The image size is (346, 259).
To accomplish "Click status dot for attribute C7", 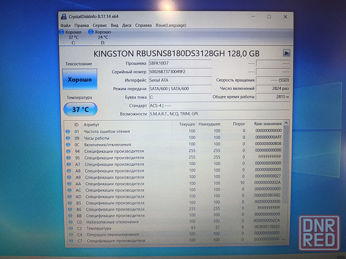I will [x=71, y=241].
